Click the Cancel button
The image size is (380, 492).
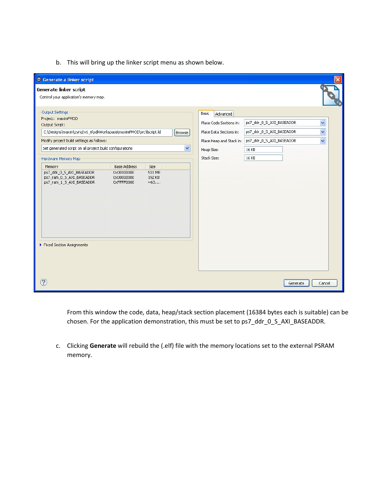325,283
